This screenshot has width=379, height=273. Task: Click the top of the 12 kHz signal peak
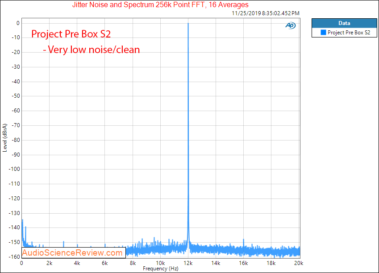(188, 24)
